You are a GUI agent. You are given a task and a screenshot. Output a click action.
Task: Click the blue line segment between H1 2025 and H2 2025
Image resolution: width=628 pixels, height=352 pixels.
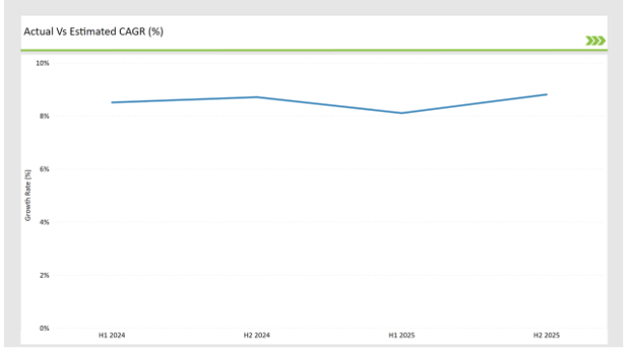tap(474, 103)
